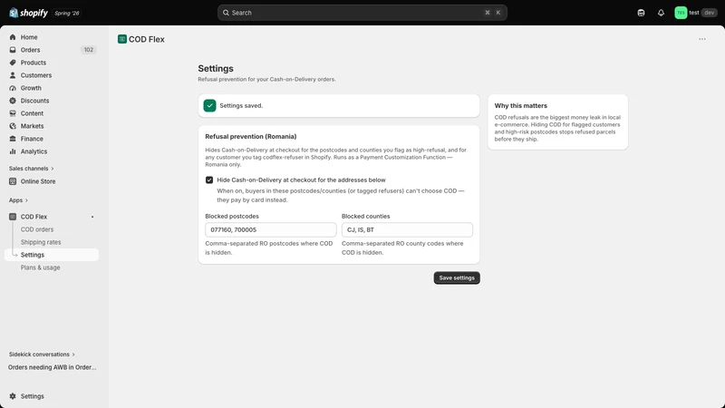This screenshot has height=408, width=725.
Task: Open the notifications bell
Action: coord(661,13)
